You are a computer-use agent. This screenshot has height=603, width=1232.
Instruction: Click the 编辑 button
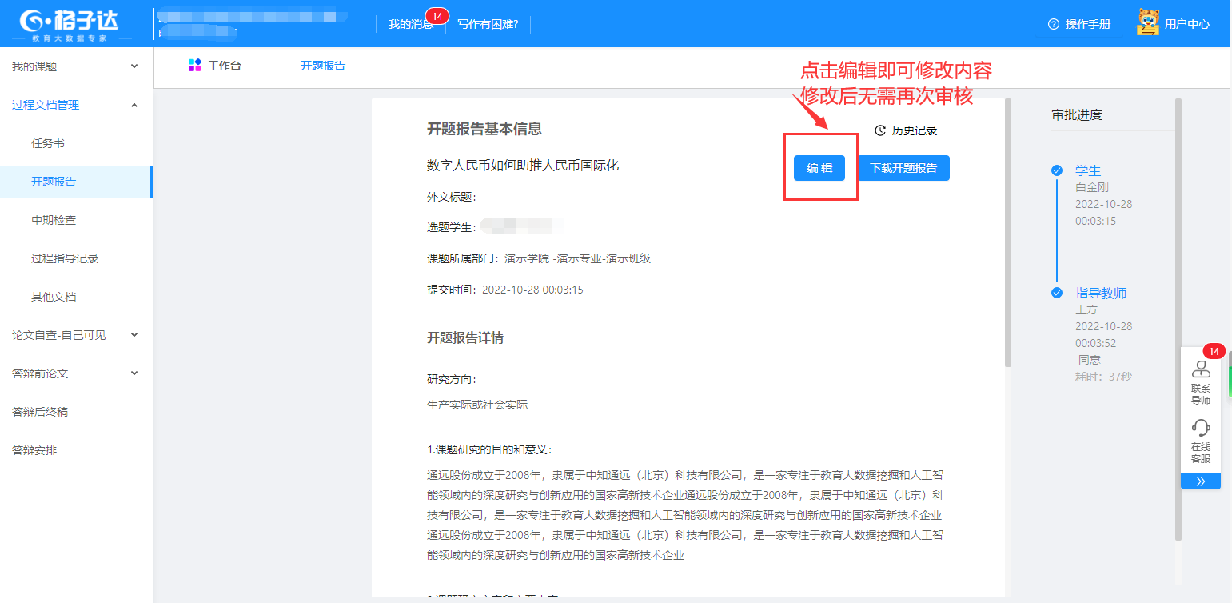819,168
